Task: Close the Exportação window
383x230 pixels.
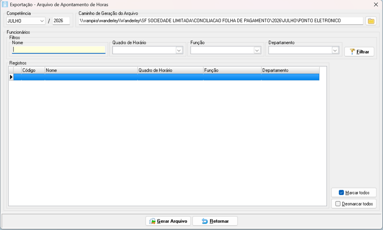Action: click(376, 4)
